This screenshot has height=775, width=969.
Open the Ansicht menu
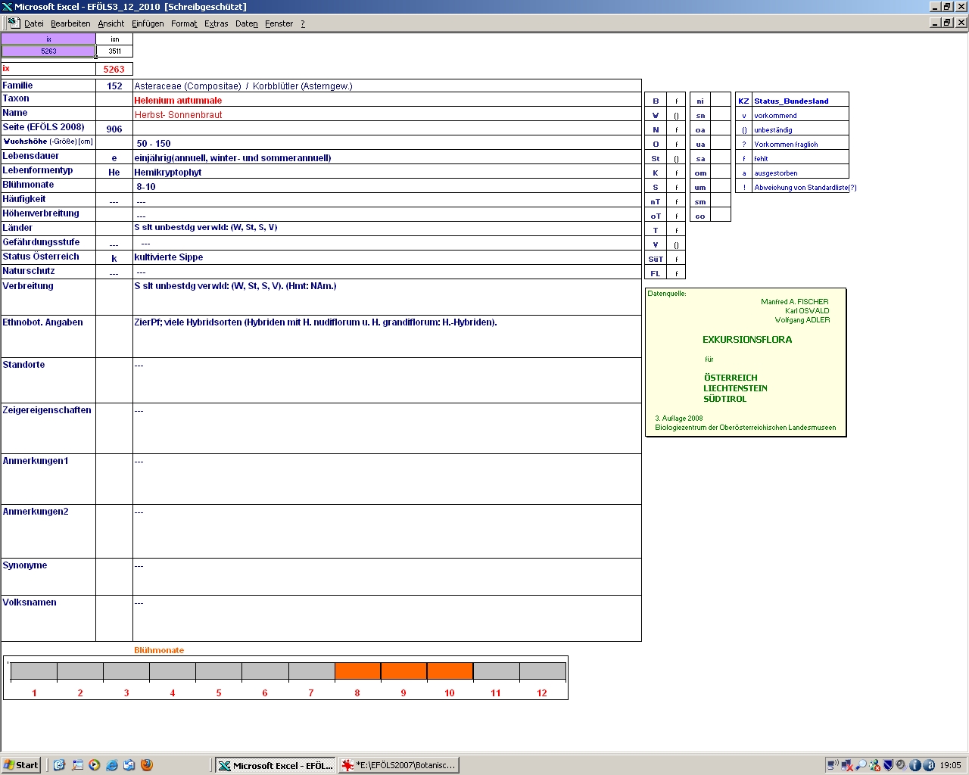tap(111, 23)
